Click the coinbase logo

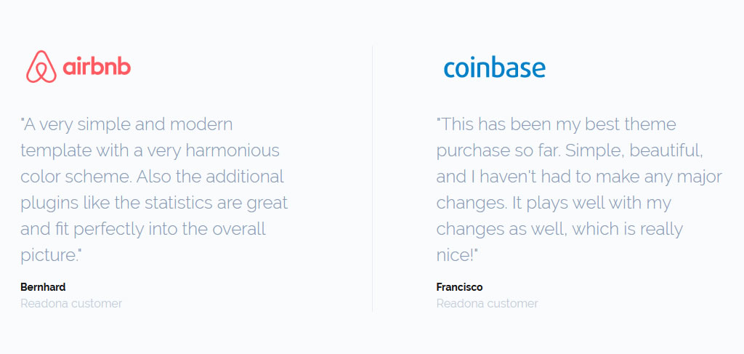[x=494, y=68]
